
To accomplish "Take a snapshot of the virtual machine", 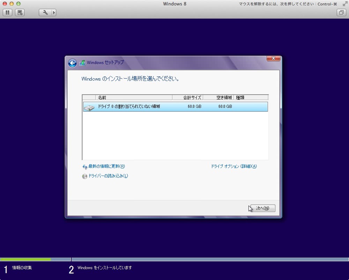I will (20, 13).
